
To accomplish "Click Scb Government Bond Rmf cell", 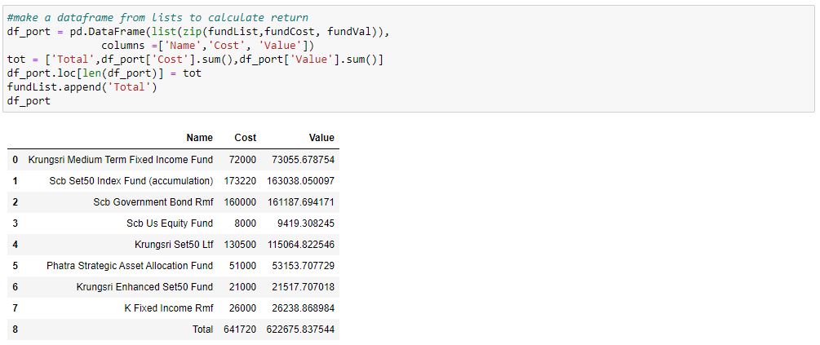I will (x=153, y=201).
